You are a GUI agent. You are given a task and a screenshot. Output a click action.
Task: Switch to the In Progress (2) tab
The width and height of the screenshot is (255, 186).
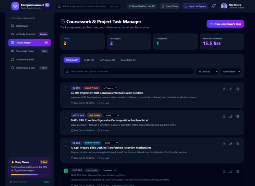pyautogui.click(x=107, y=60)
